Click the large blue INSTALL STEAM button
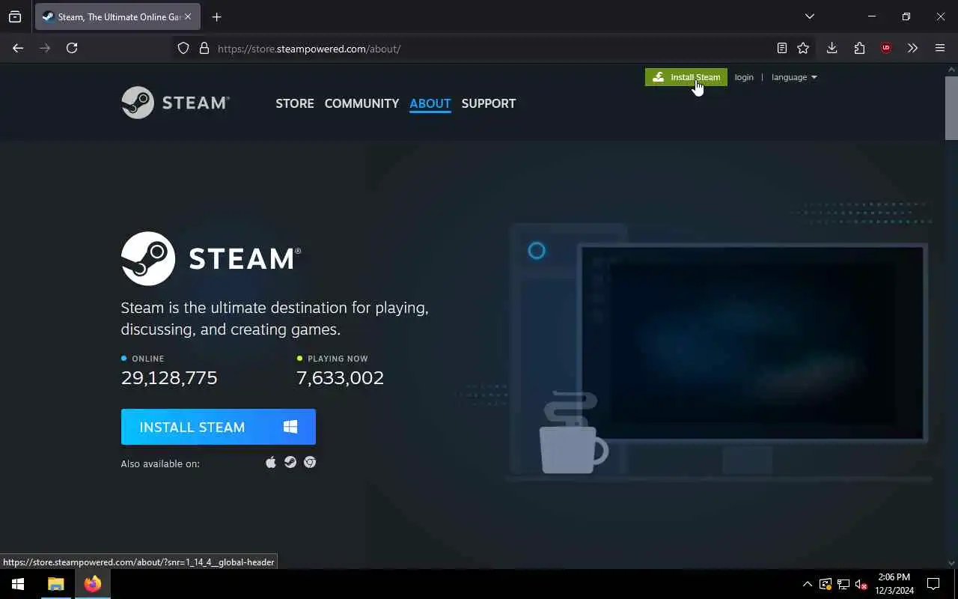Viewport: 958px width, 599px height. point(219,427)
